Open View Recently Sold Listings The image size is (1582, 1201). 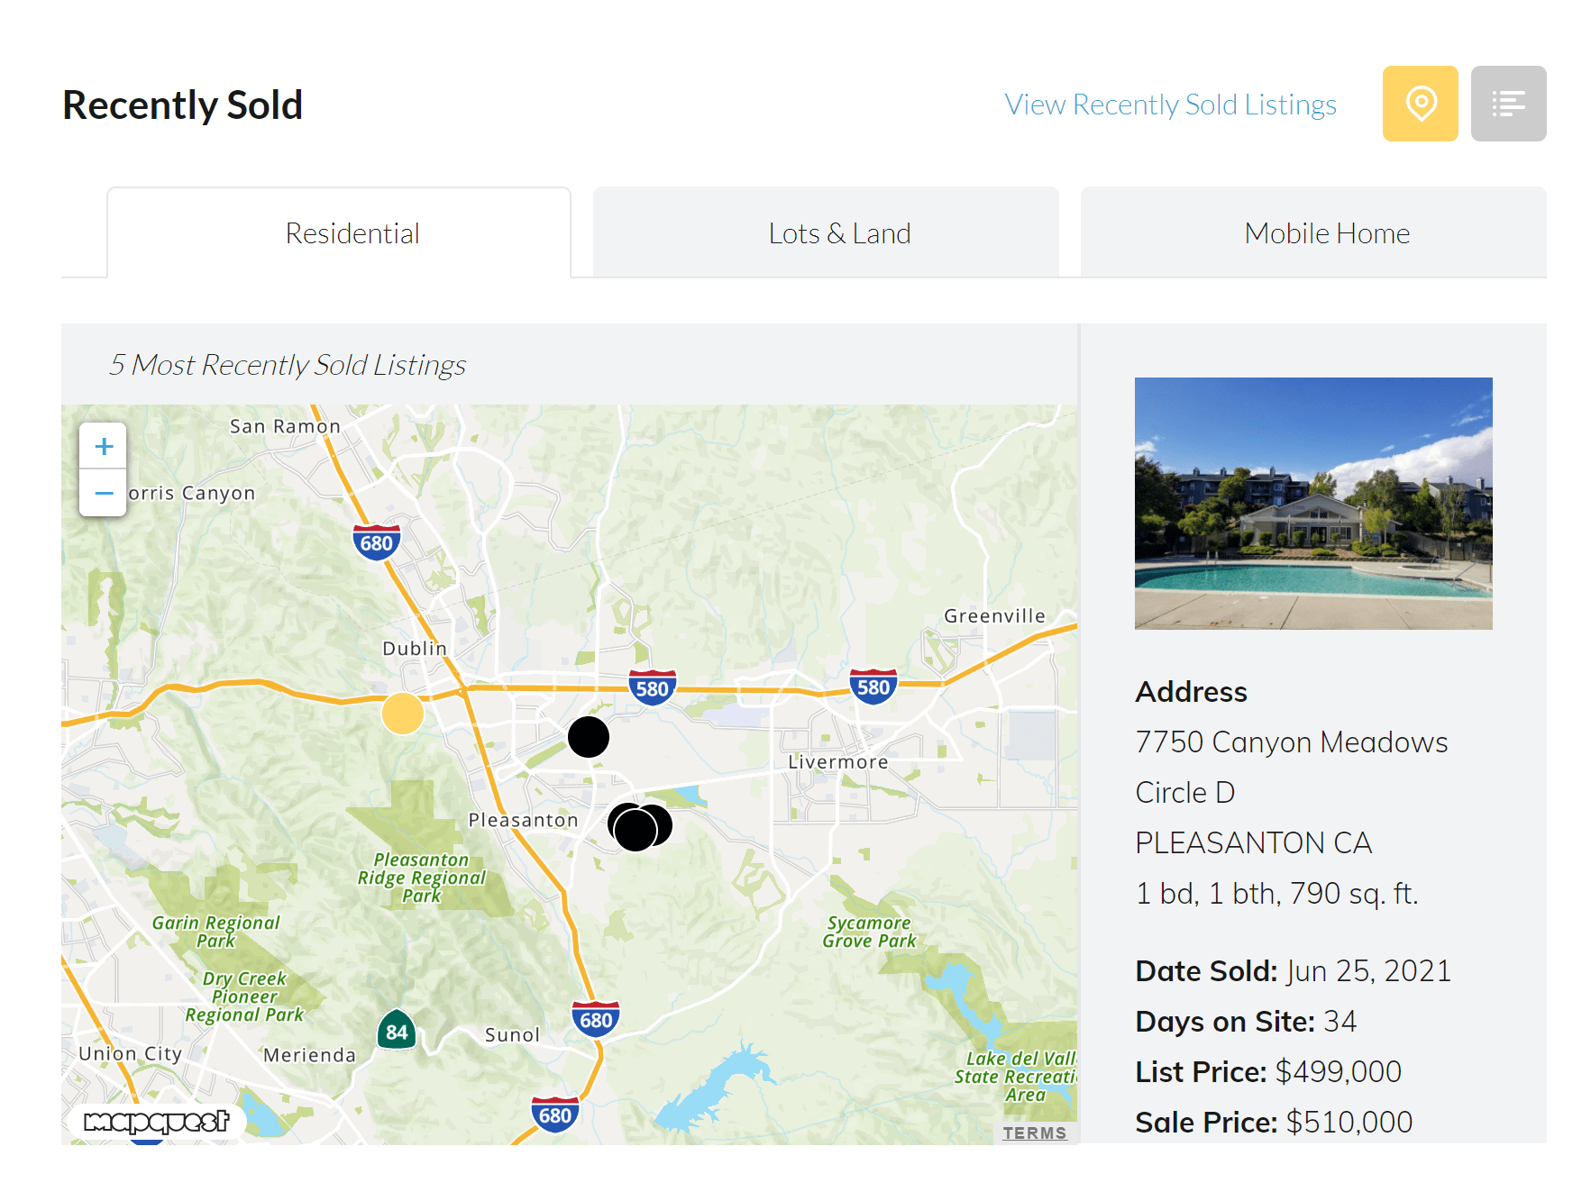[1169, 104]
